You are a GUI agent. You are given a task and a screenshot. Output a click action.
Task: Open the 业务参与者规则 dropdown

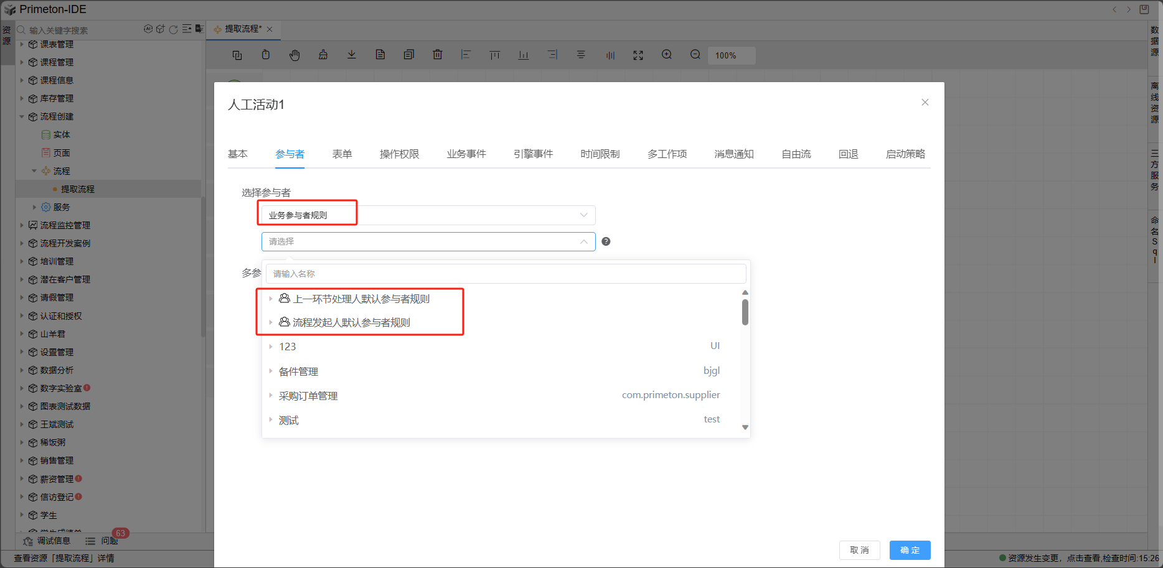(428, 215)
